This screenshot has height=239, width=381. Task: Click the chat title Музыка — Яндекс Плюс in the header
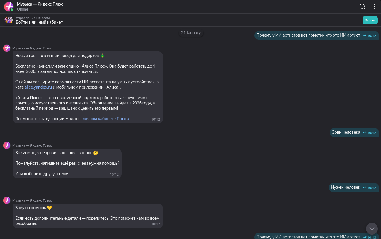[40, 4]
